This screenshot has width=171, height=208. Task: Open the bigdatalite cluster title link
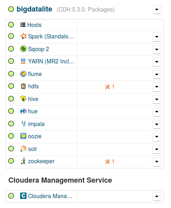(34, 9)
